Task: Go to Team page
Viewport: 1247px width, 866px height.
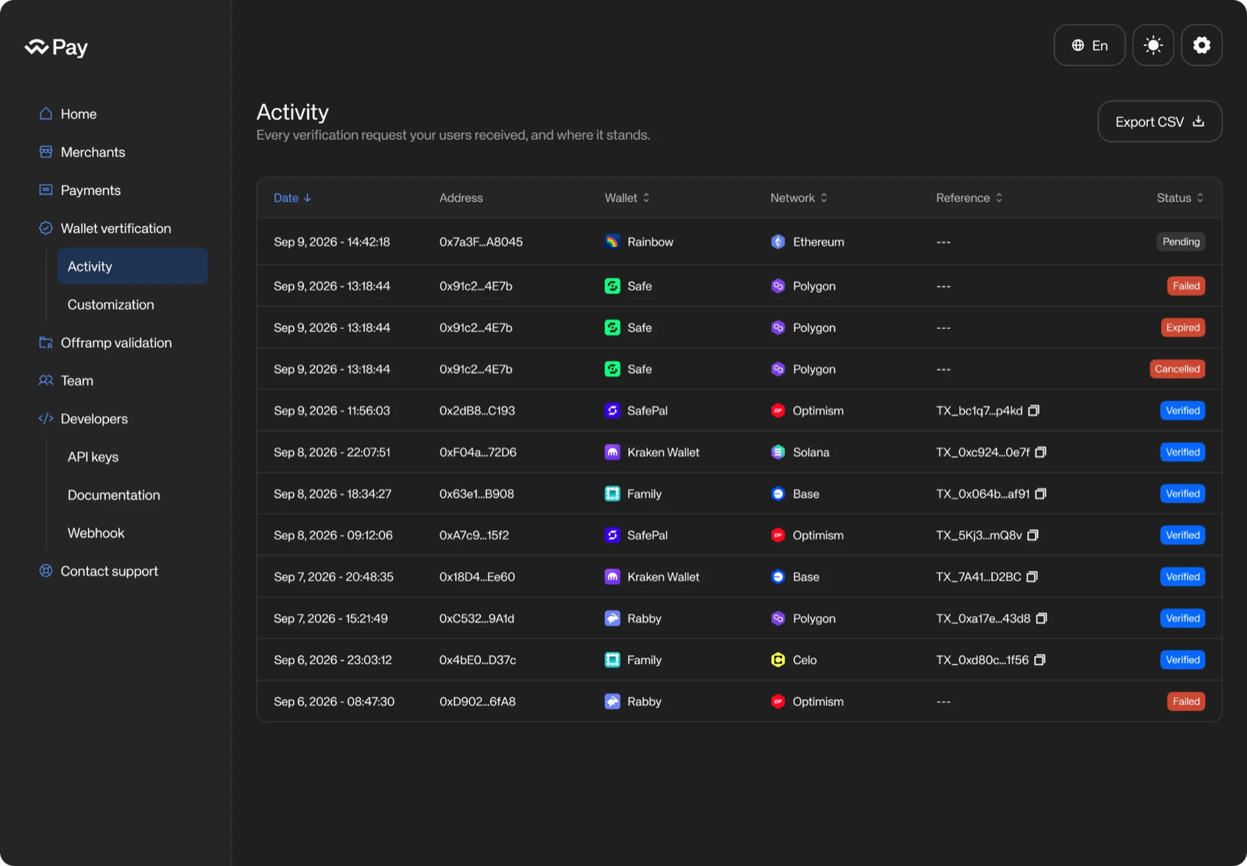Action: (x=77, y=381)
